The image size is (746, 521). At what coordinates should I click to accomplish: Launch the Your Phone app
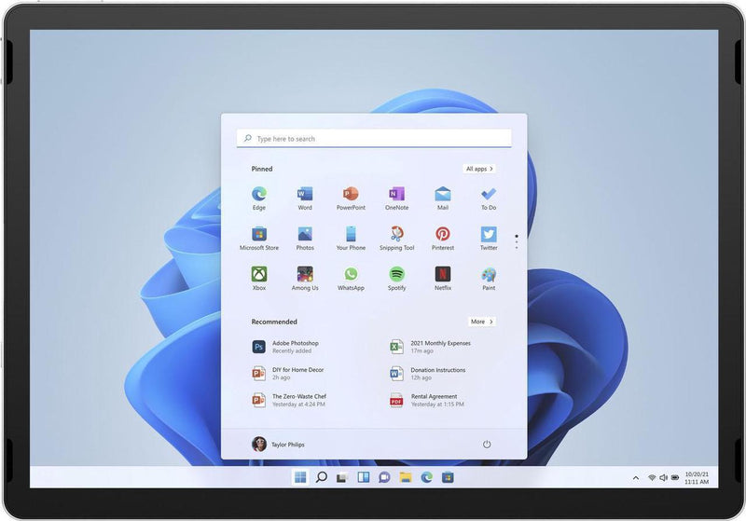tap(351, 239)
